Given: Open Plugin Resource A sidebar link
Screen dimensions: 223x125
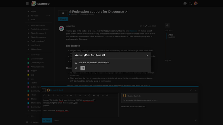Looking at the screenshot, I should pyautogui.click(x=38, y=37).
